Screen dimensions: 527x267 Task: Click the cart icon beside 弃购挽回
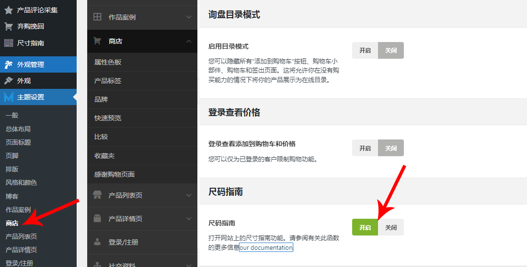click(x=9, y=26)
